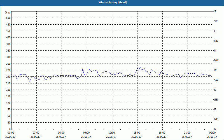Screen dimensions: 224x140
Task: Select the 12:00 time label
Action: point(111,132)
